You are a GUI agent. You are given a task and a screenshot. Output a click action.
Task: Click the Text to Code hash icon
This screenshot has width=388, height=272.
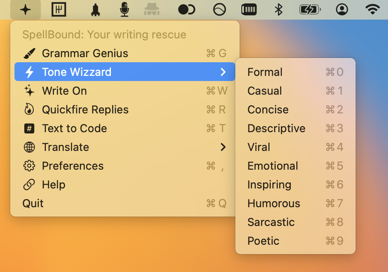click(29, 128)
